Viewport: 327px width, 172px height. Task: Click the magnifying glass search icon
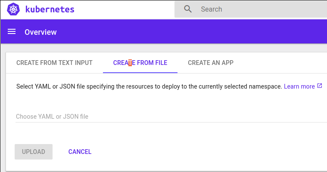pos(188,9)
